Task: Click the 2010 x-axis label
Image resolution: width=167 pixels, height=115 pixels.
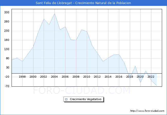Action: click(x=87, y=77)
